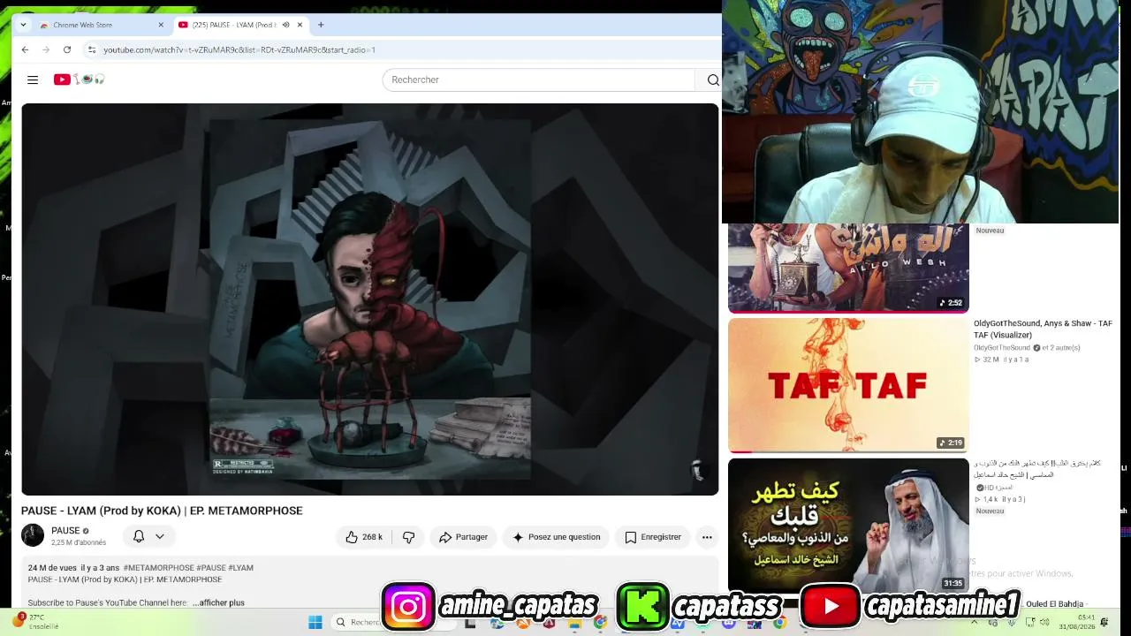Open the Allo Wesh video thumbnail
This screenshot has width=1131, height=636.
pyautogui.click(x=848, y=268)
